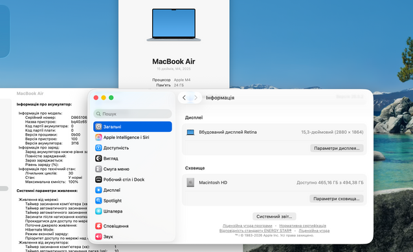Click Живлення від мережі line

(39, 200)
